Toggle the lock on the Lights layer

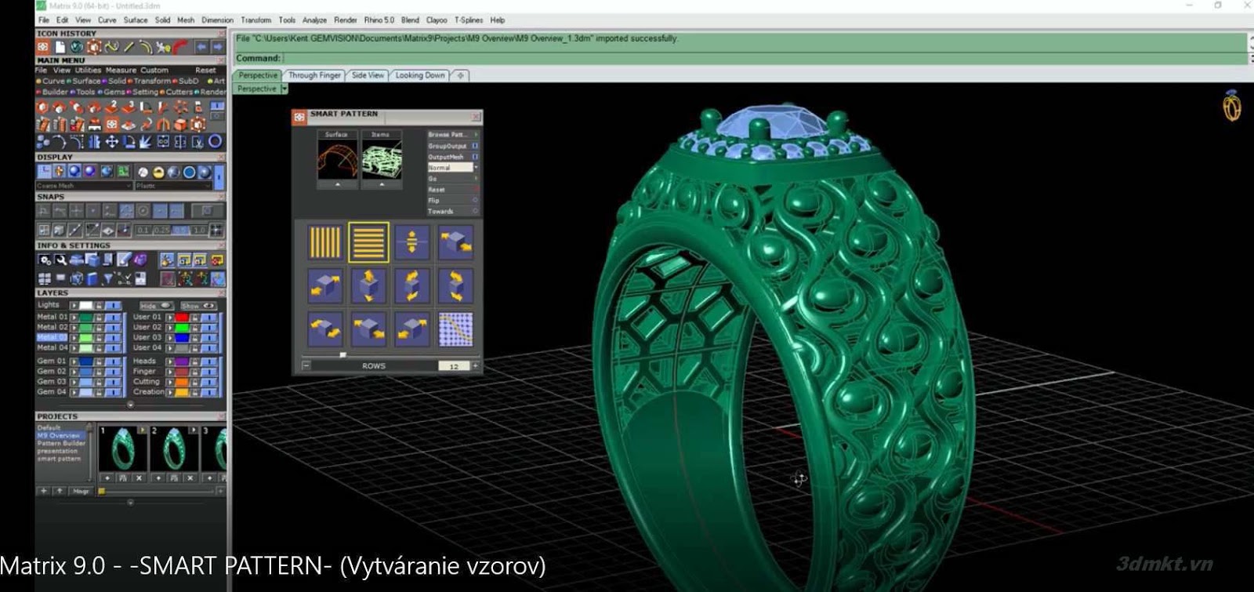100,305
